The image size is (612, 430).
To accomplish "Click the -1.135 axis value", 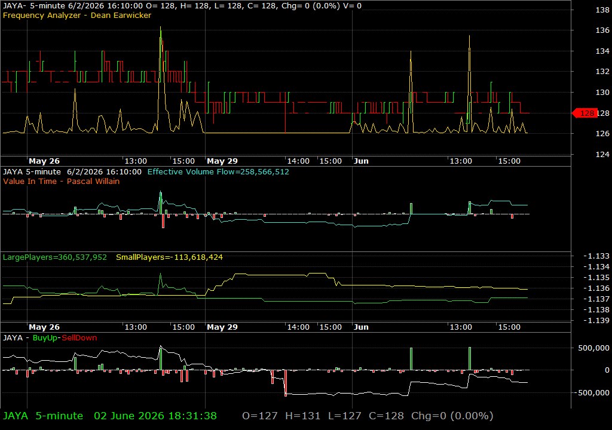I will [596, 278].
